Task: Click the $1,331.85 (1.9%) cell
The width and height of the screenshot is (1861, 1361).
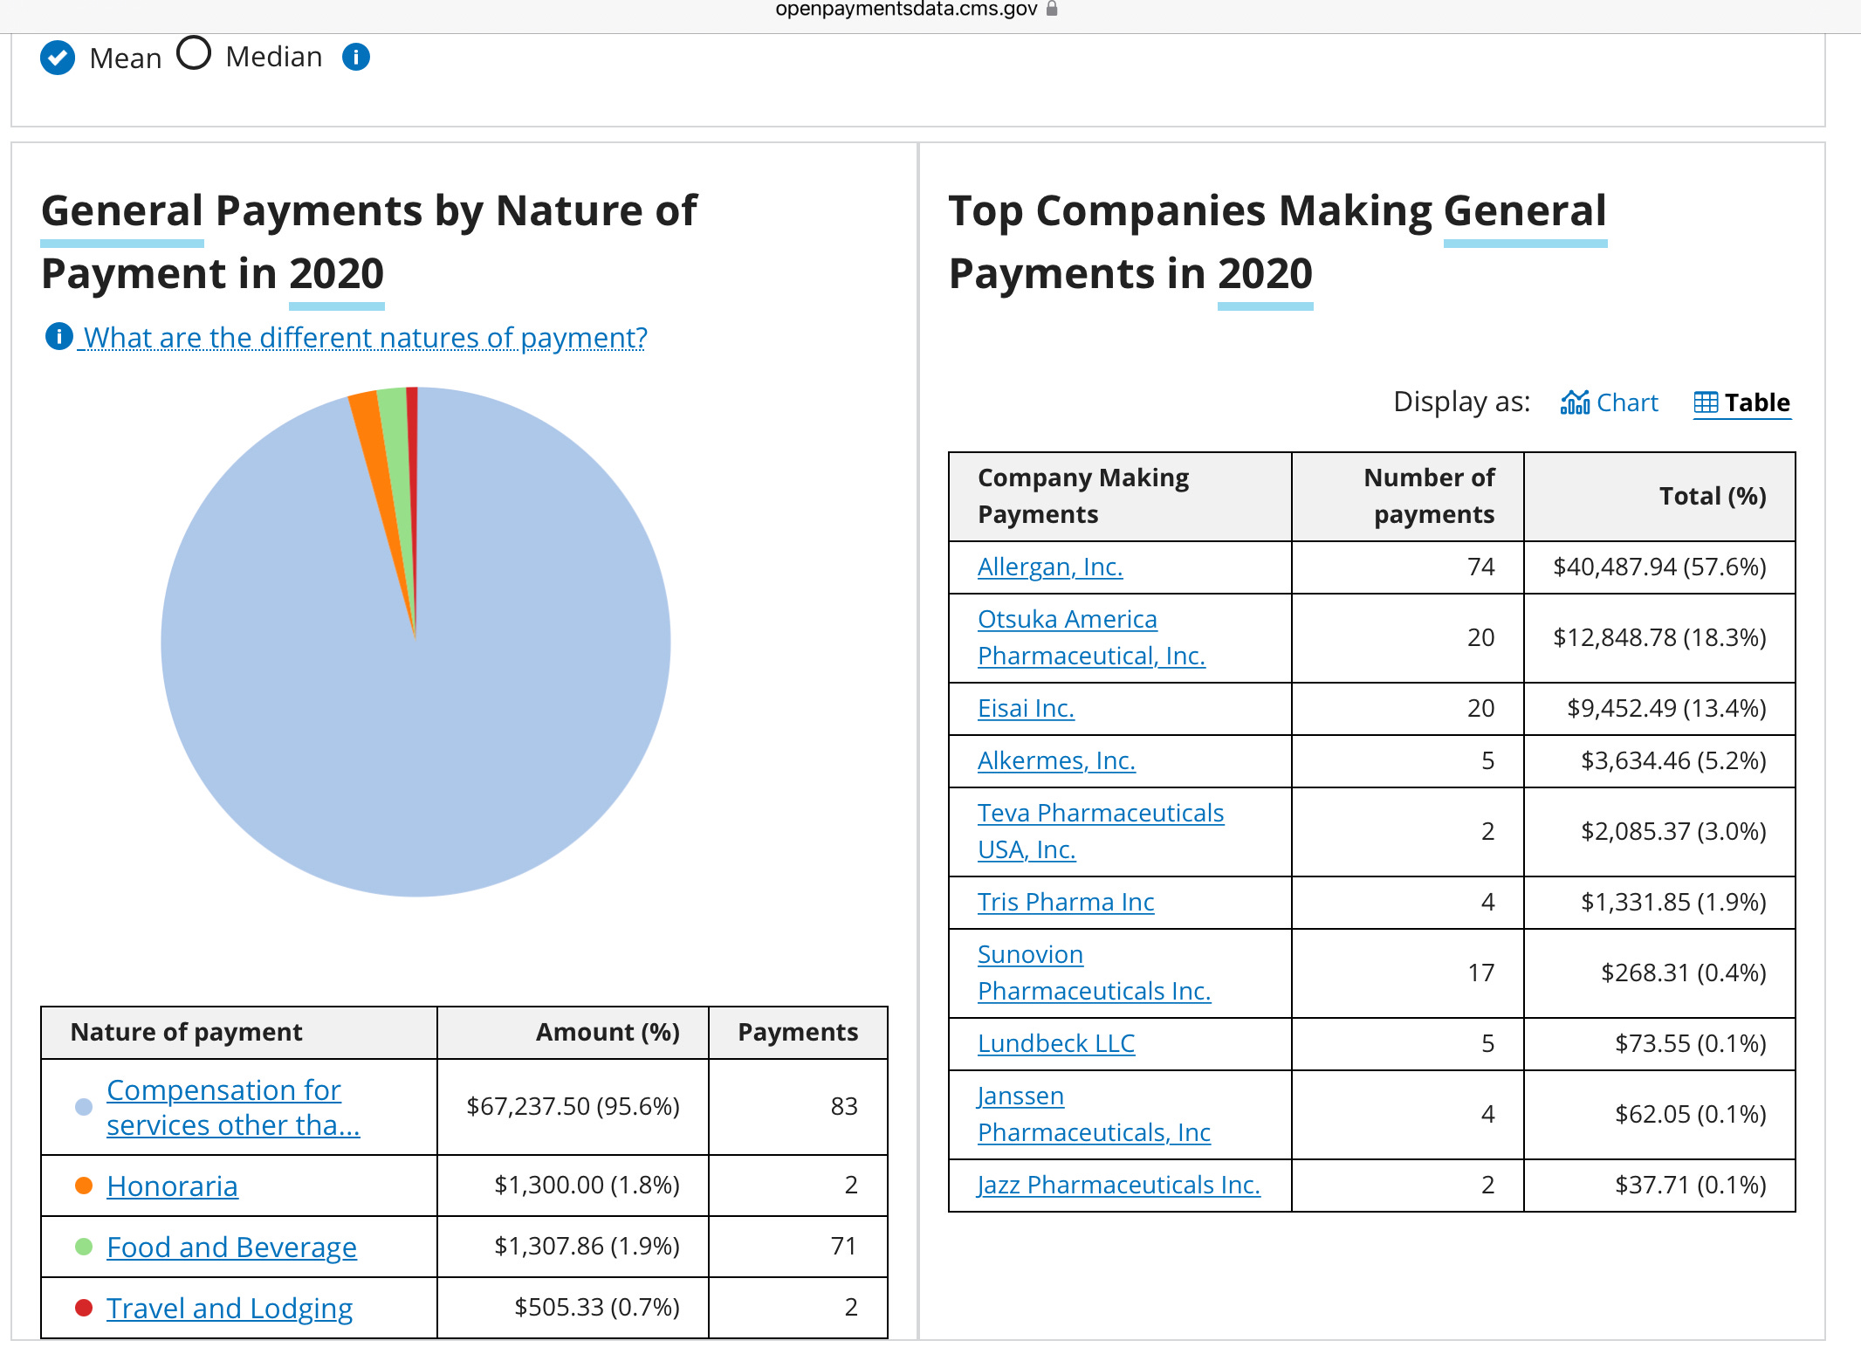Action: [x=1659, y=903]
